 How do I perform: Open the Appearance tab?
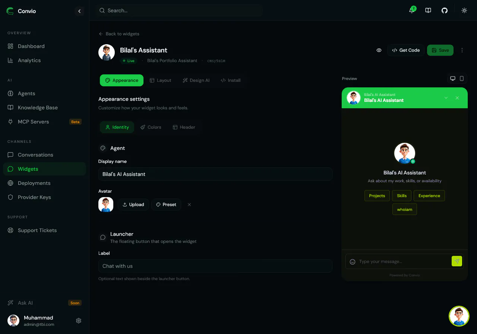pos(121,80)
